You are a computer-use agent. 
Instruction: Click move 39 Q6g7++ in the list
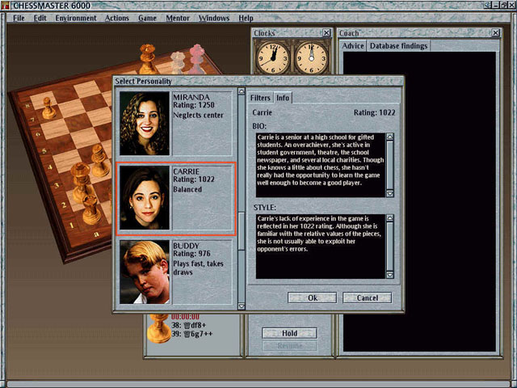click(x=192, y=334)
